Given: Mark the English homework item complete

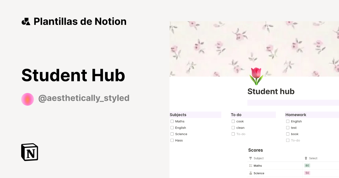Looking at the screenshot, I should point(288,121).
